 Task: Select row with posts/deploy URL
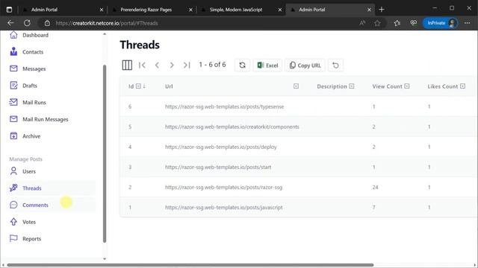click(297, 147)
